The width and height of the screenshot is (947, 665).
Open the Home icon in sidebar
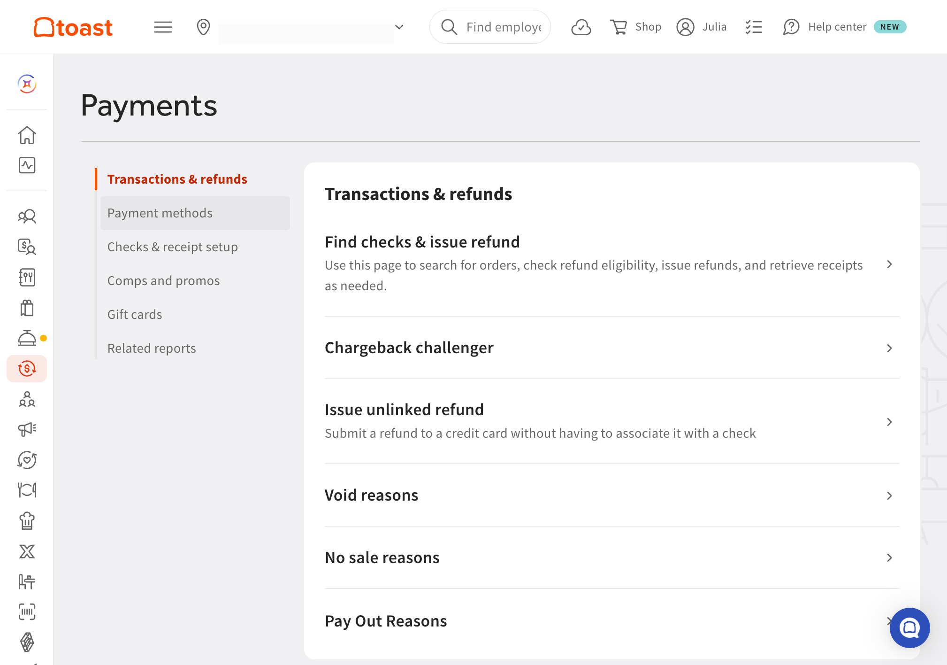(27, 135)
